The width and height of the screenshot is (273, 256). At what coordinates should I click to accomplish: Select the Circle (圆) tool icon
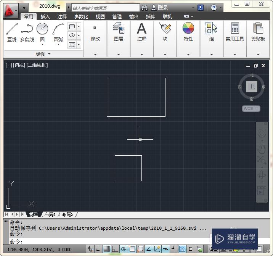pyautogui.click(x=42, y=29)
